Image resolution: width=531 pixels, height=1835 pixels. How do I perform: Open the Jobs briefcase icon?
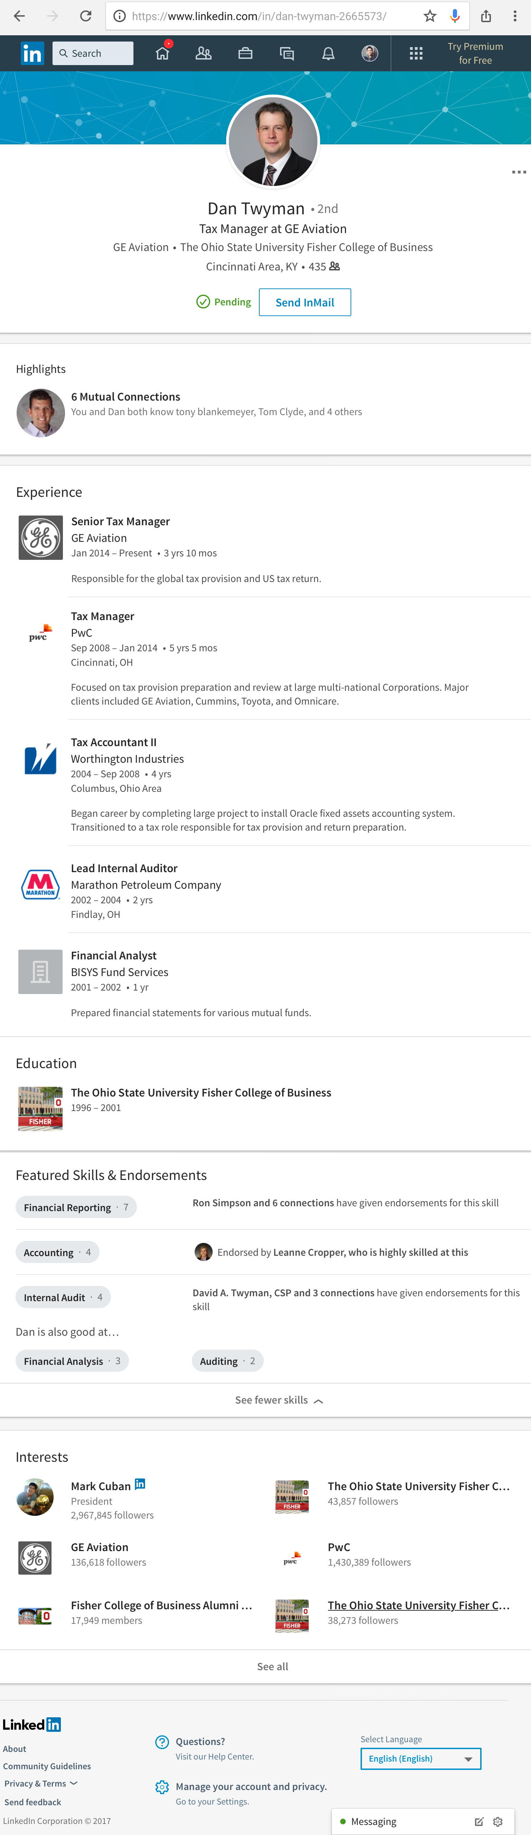point(245,53)
